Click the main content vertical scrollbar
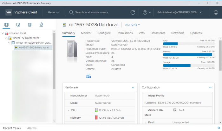 (x=220, y=55)
